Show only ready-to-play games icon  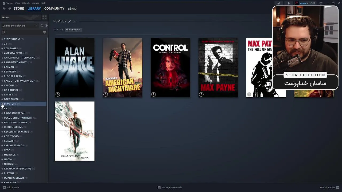tap(46, 26)
